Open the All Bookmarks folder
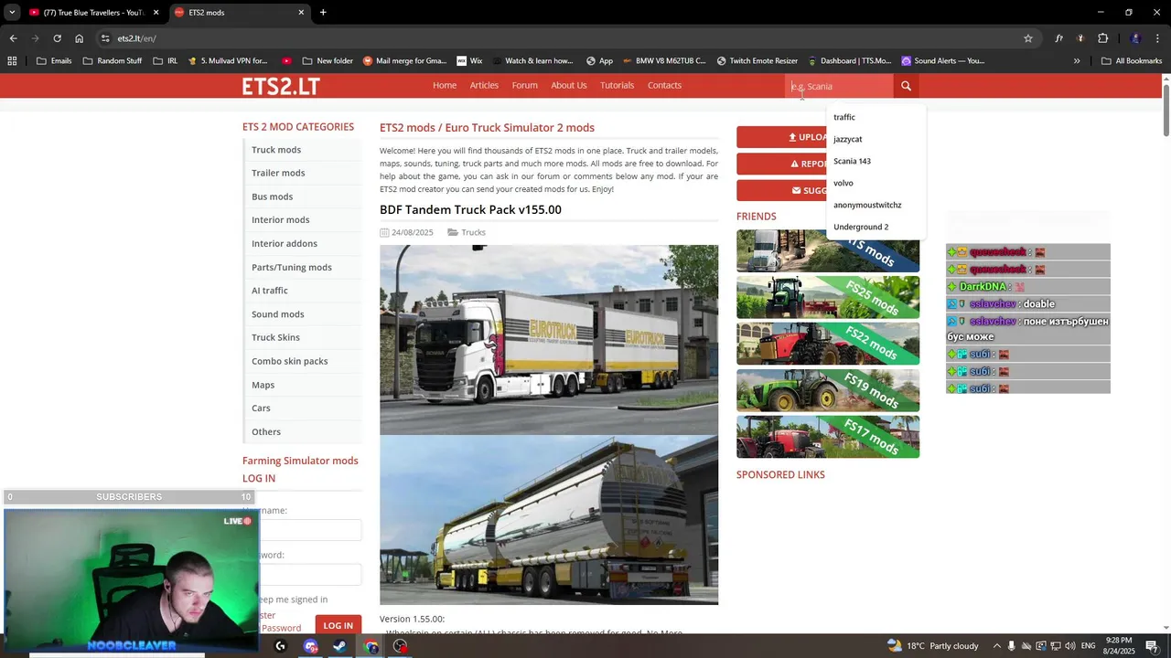This screenshot has width=1171, height=658. (x=1132, y=61)
